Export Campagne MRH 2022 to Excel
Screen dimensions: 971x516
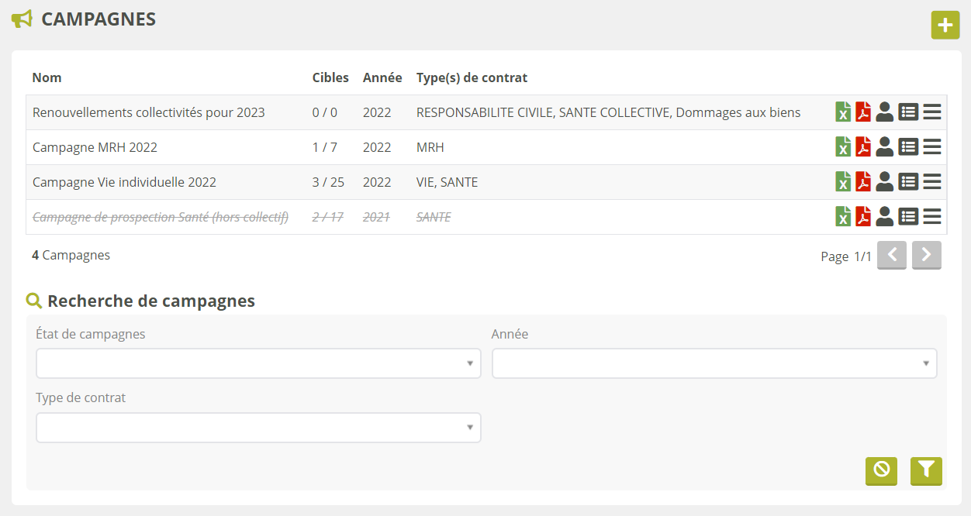coord(843,147)
